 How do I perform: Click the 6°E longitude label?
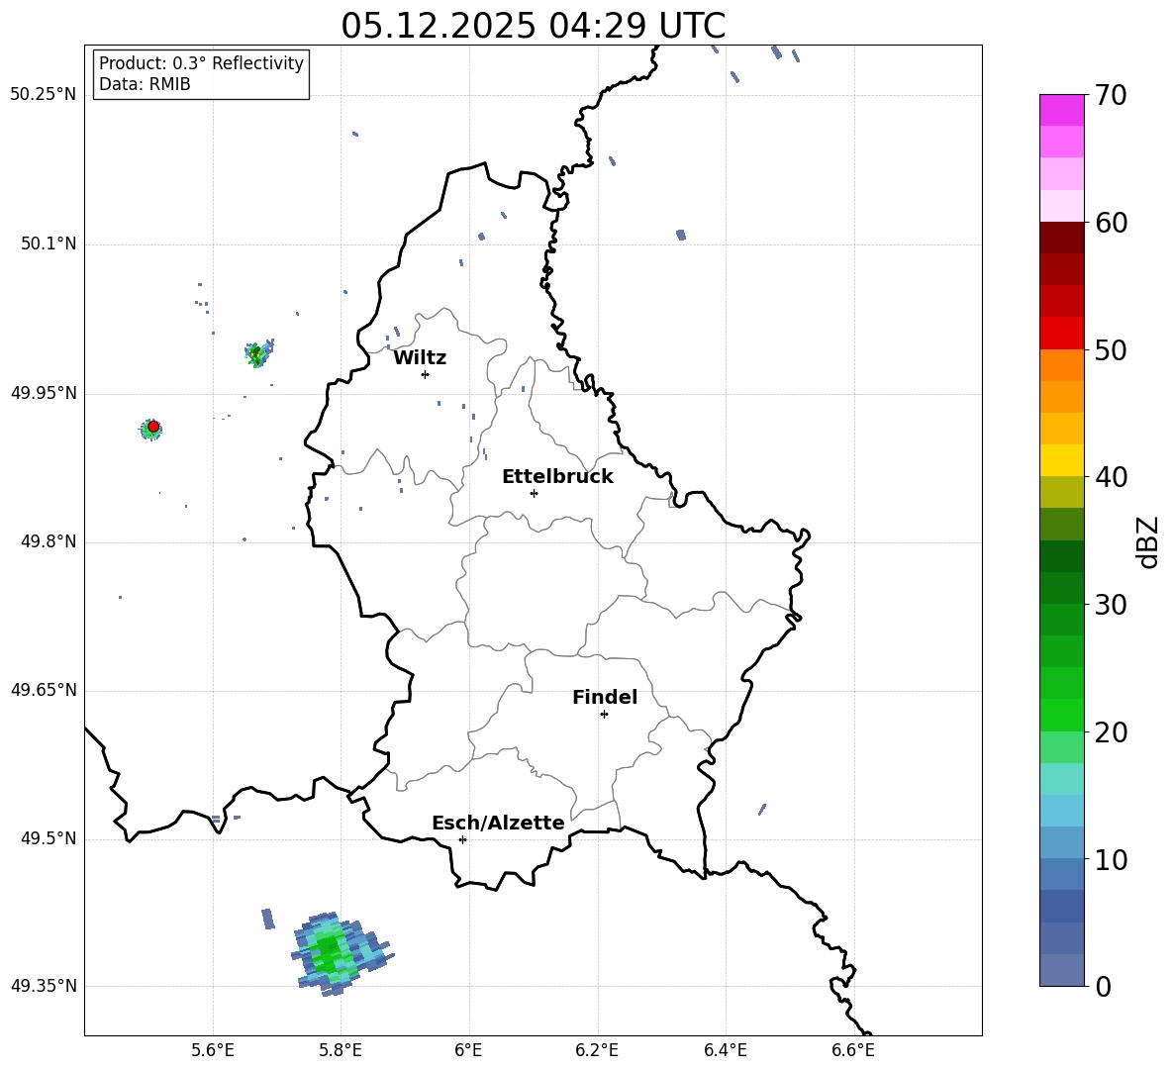click(468, 1050)
